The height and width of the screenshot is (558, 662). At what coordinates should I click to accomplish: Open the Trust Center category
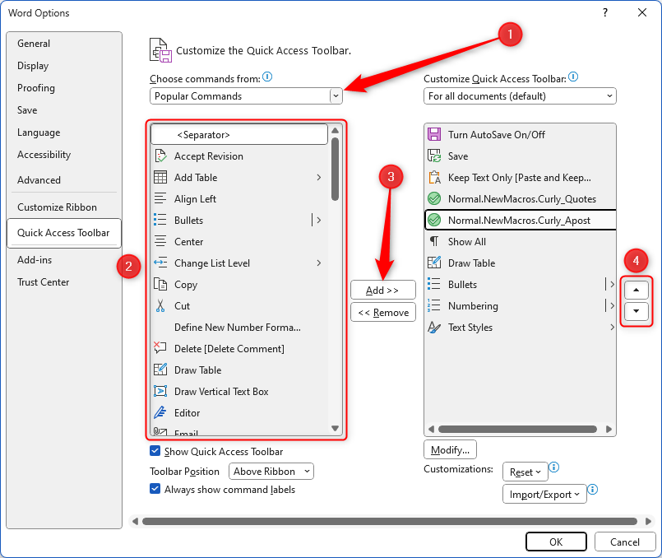click(x=43, y=281)
